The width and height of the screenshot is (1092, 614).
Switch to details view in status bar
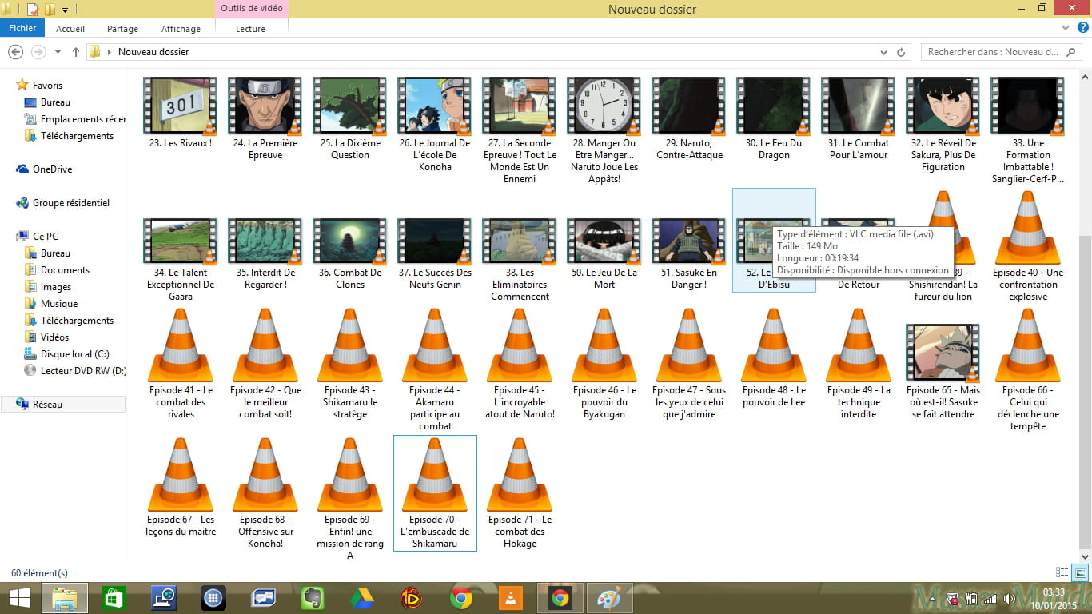tap(1062, 572)
